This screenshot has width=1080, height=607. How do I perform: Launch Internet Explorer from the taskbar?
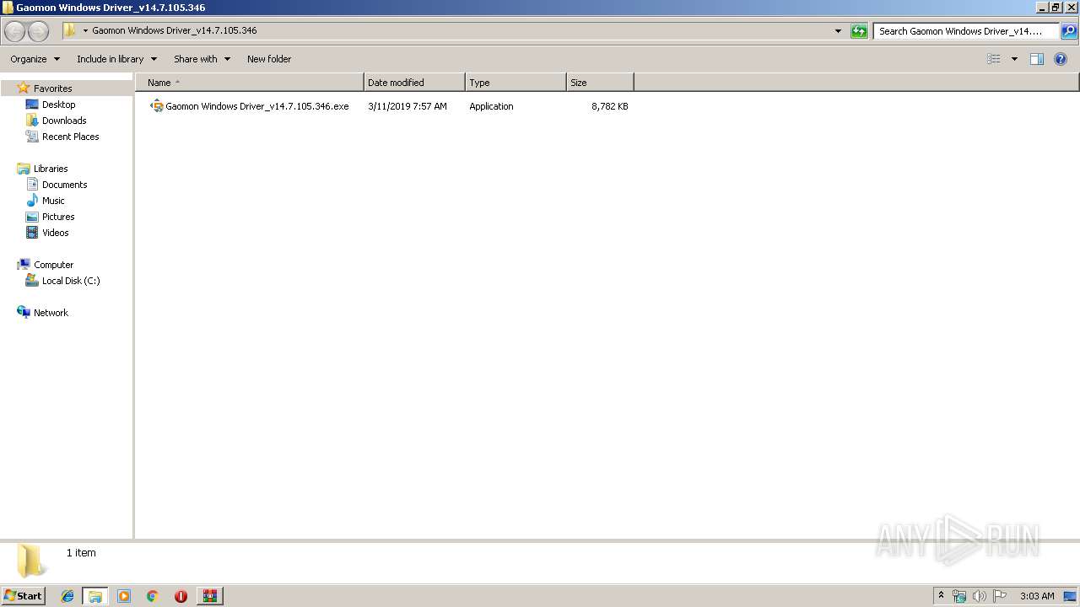click(67, 596)
